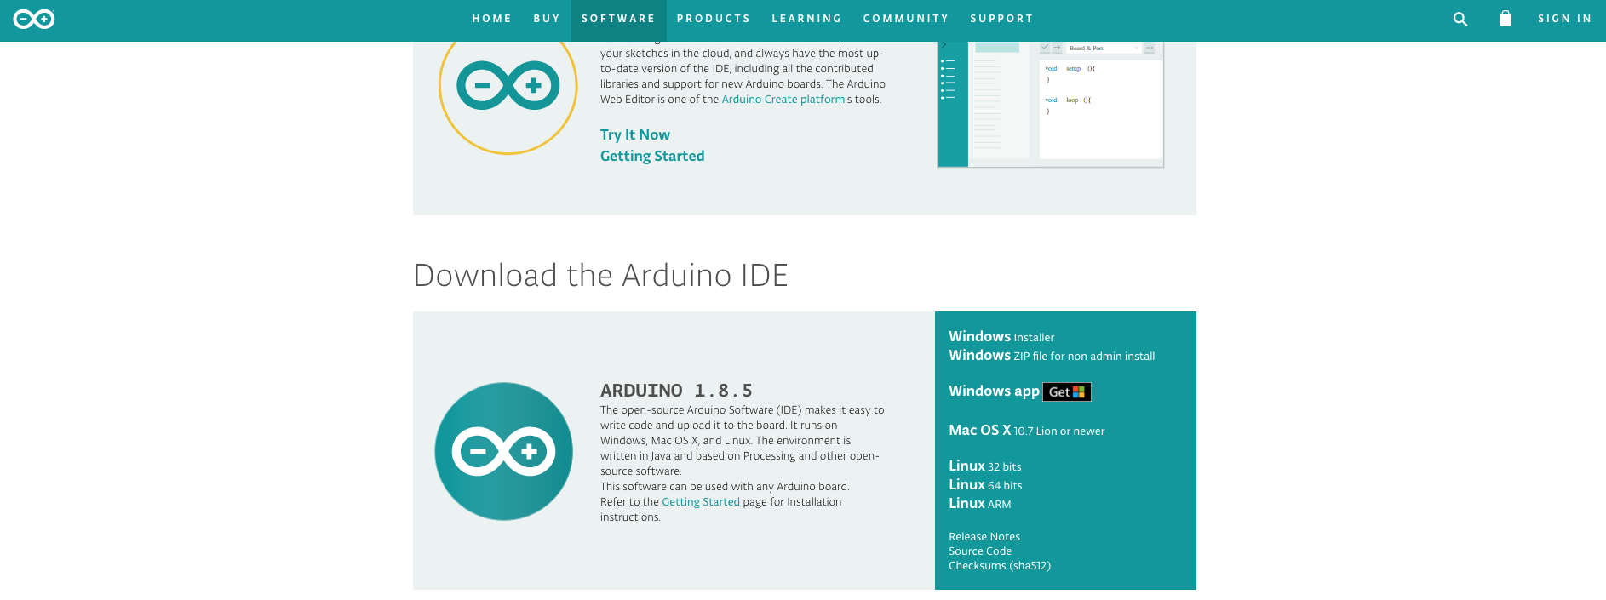Viewport: 1606px width, 600px height.
Task: Click the teal Arduino IDE logo
Action: pos(504,451)
